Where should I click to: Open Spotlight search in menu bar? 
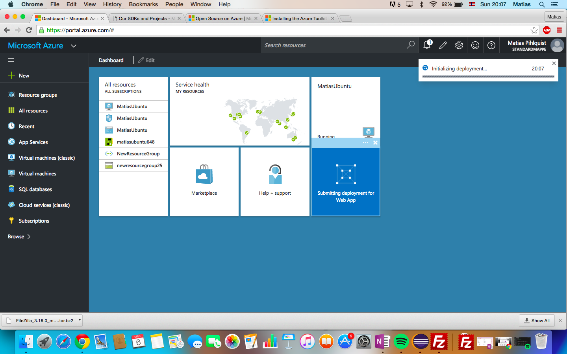[x=542, y=4]
